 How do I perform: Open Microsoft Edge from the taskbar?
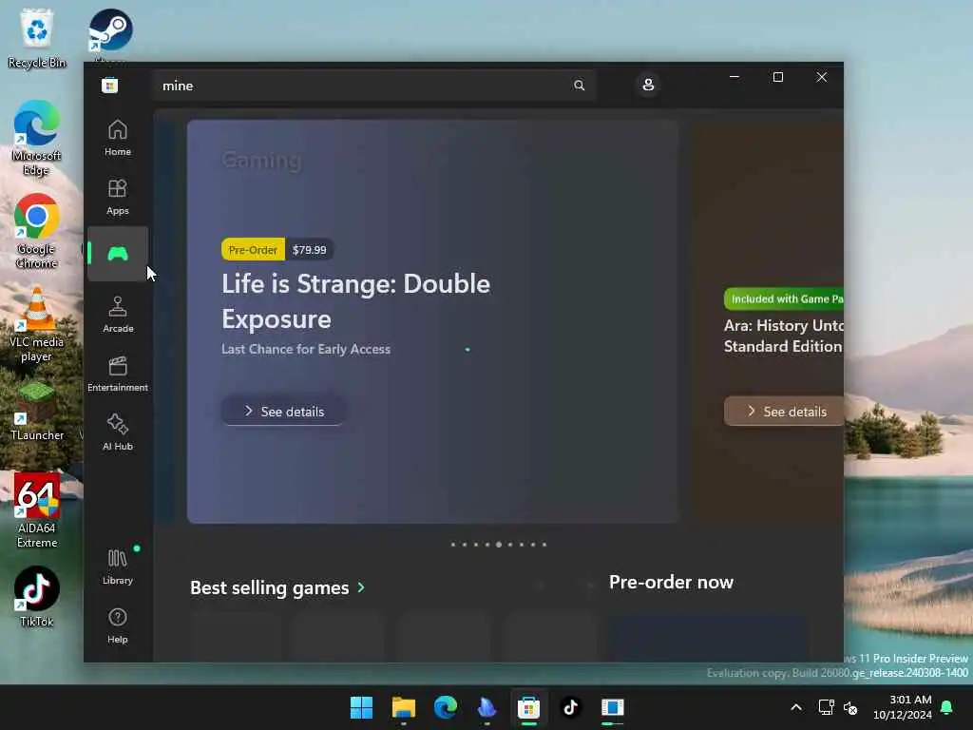point(445,707)
